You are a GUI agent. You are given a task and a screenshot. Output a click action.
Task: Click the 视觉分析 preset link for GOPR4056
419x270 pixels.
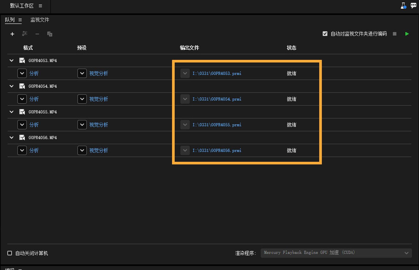click(x=99, y=150)
